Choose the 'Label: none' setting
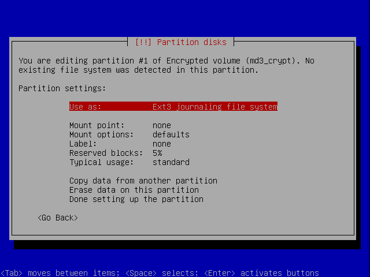 pos(120,144)
